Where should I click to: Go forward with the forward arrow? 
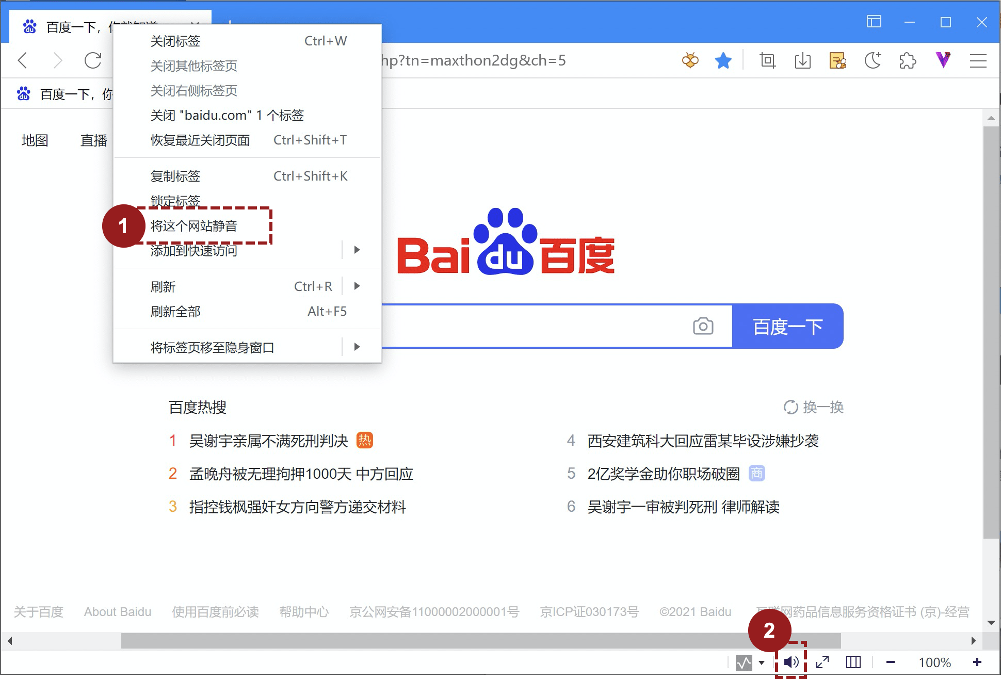[58, 60]
